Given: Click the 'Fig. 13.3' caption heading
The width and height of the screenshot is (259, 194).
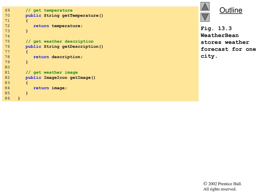Looking at the screenshot, I should click(x=216, y=28).
